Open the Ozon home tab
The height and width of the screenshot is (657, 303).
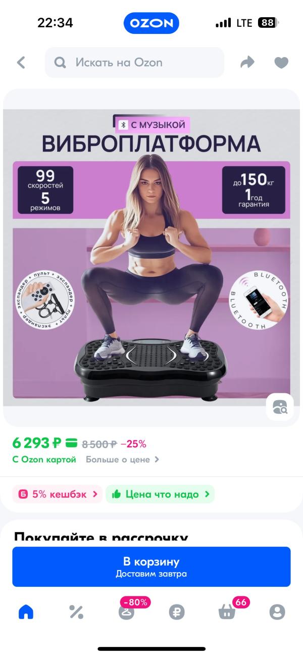pos(26,612)
